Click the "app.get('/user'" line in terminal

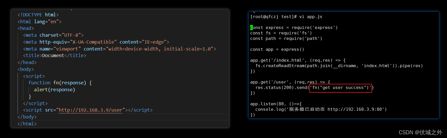[290, 82]
